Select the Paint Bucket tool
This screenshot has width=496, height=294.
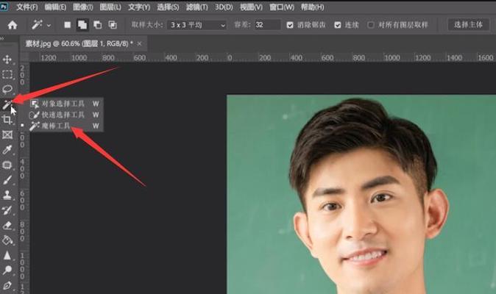[x=7, y=240]
